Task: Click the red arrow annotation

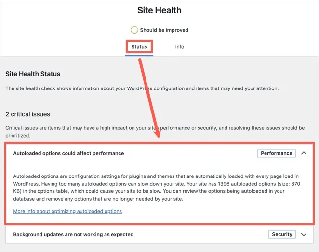Action: pos(150,96)
